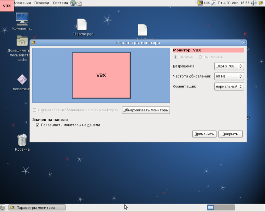Image resolution: width=265 pixels, height=212 pixels.
Task: Click the Разрешение label
Action: point(184,66)
